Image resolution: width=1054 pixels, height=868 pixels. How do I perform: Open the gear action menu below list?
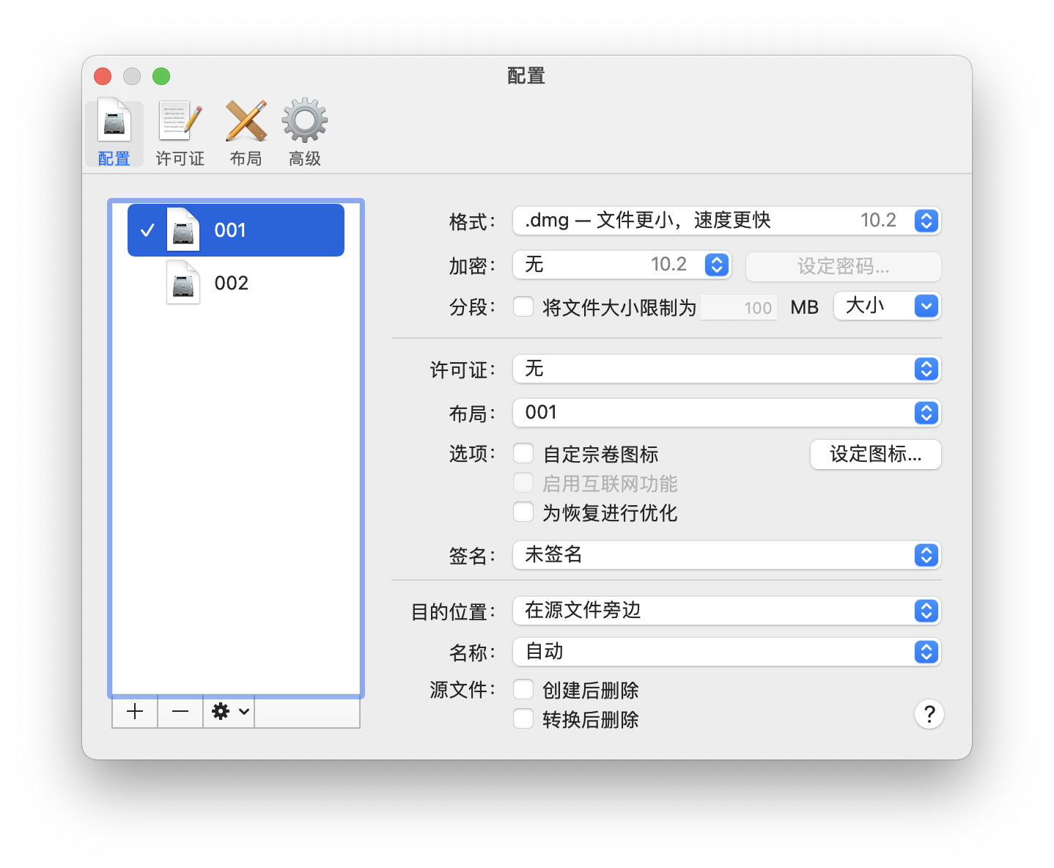coord(229,712)
